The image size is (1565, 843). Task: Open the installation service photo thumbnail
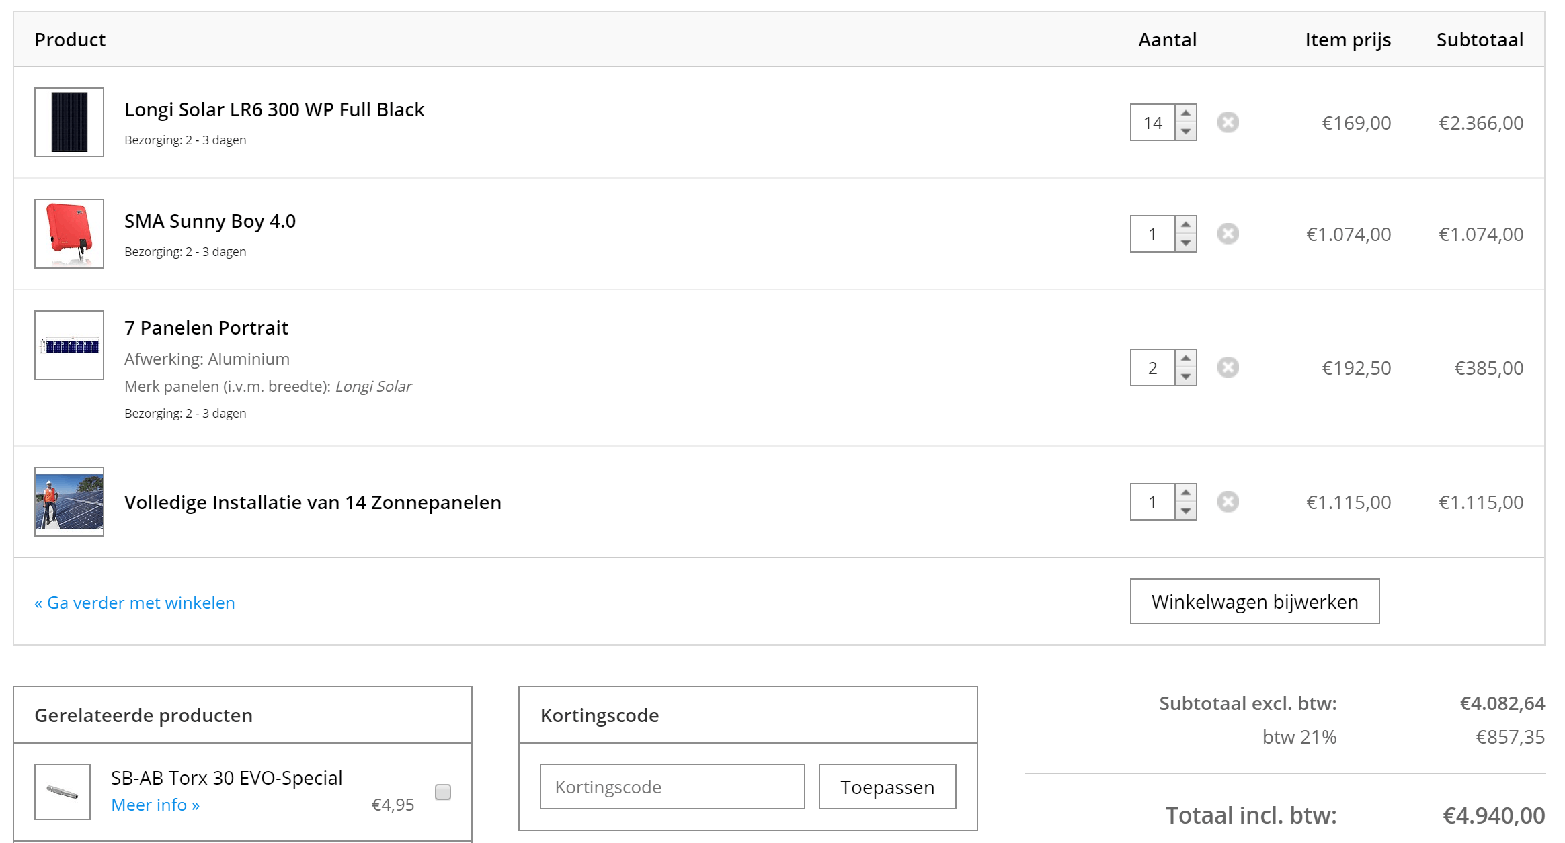tap(69, 502)
